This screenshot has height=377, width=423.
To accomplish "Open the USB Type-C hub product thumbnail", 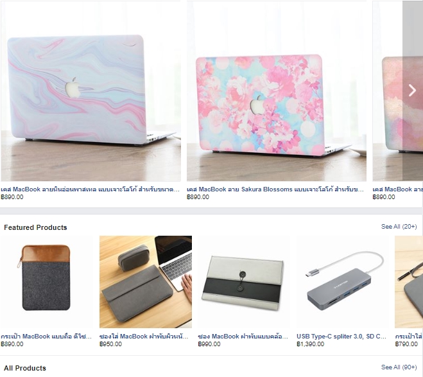I will click(343, 282).
